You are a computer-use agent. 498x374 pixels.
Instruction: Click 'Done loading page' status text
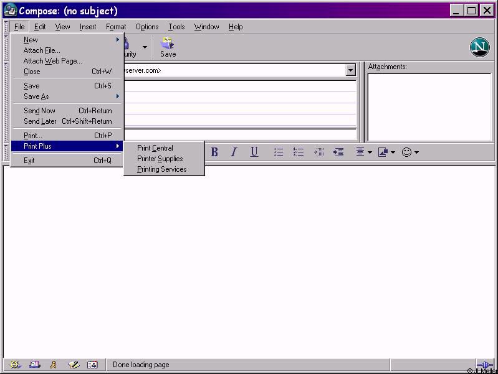coord(141,365)
